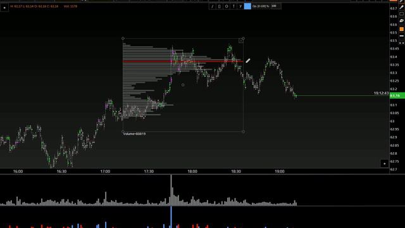The width and height of the screenshot is (405, 228).
Task: Click the close icon on volume profile box
Action: click(x=240, y=41)
